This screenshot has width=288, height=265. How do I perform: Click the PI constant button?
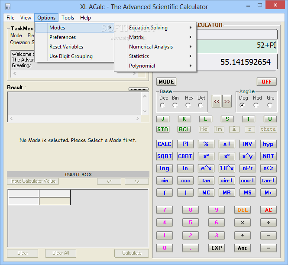[185, 144]
